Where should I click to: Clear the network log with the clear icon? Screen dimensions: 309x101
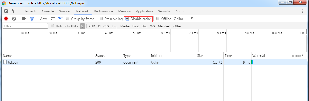[x=14, y=19]
